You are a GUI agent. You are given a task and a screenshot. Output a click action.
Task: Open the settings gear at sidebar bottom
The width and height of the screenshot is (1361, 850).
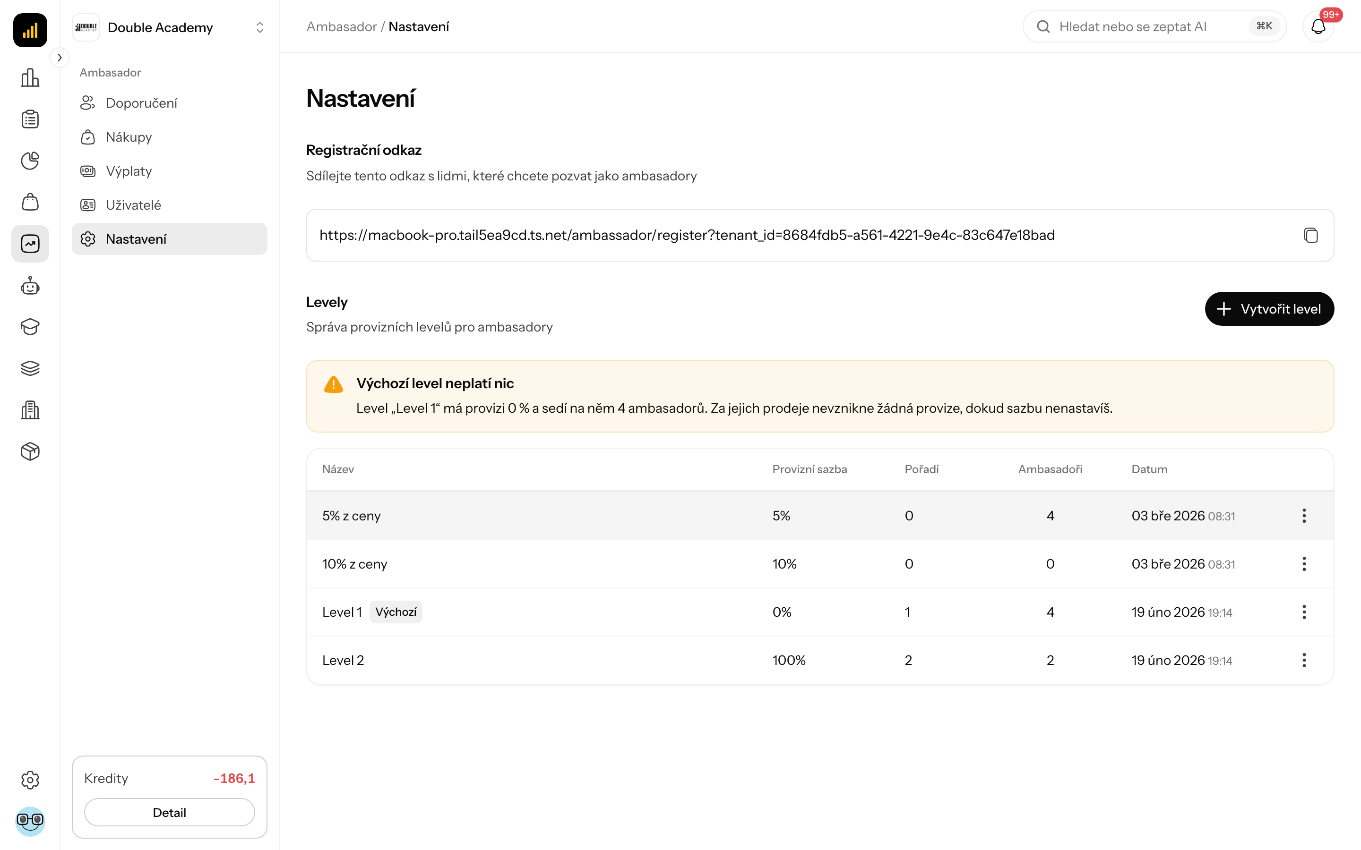click(30, 780)
